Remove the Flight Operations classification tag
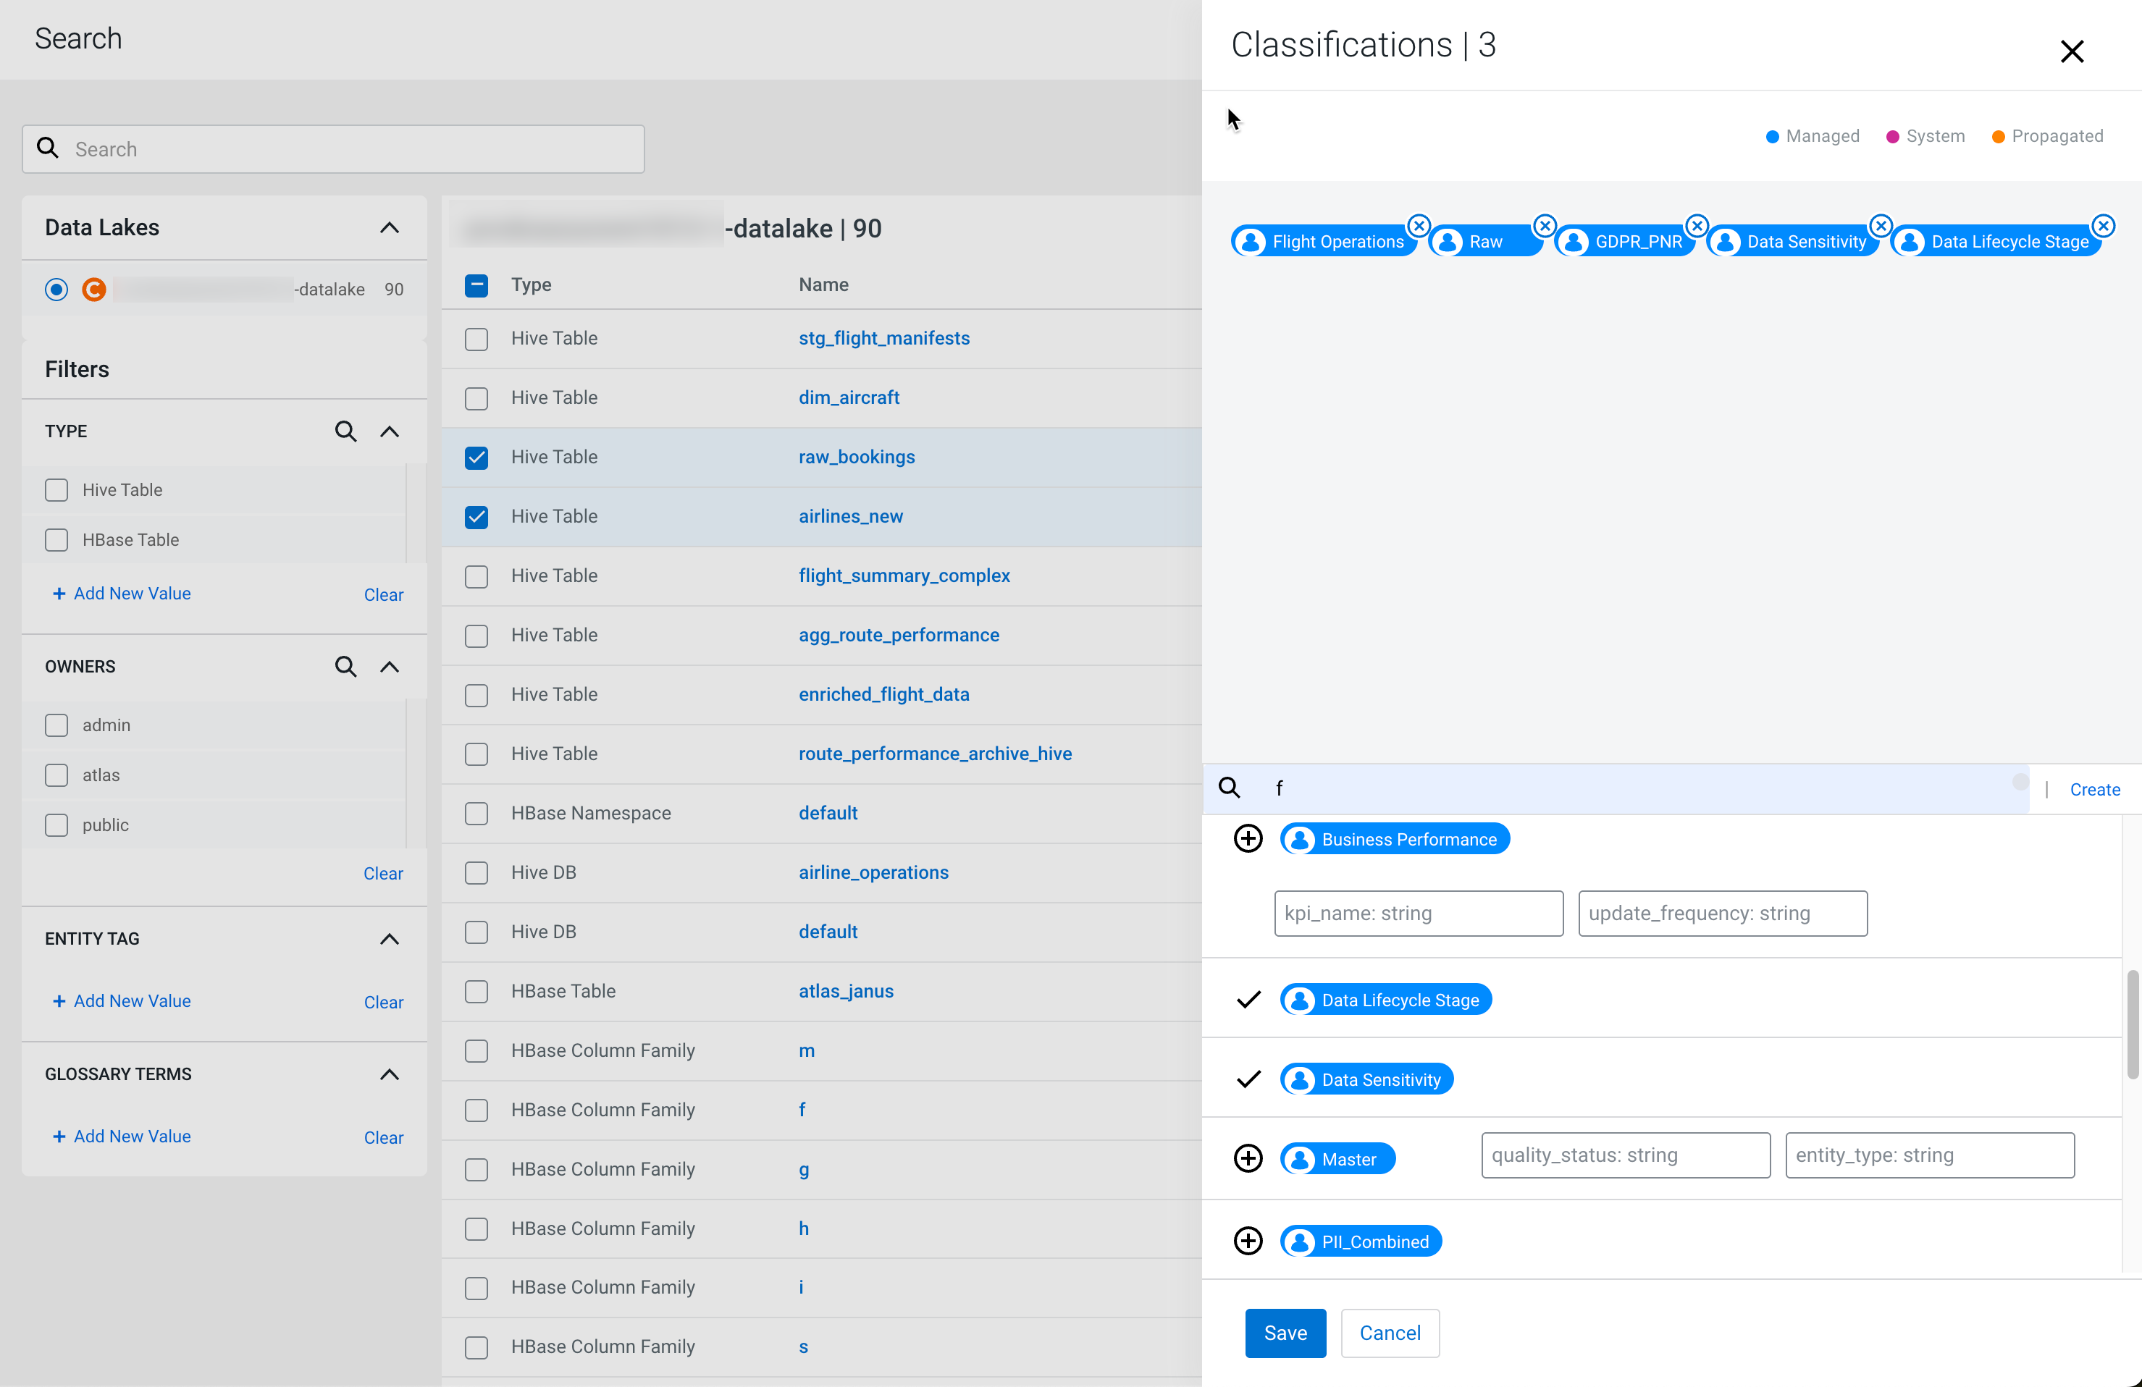The width and height of the screenshot is (2142, 1387). (x=1419, y=226)
